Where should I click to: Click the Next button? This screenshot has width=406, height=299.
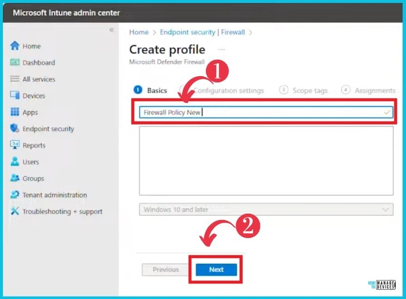(216, 269)
